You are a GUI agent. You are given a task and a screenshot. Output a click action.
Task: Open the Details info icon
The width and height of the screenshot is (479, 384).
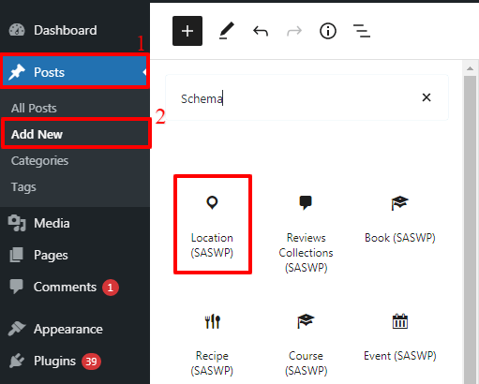328,31
